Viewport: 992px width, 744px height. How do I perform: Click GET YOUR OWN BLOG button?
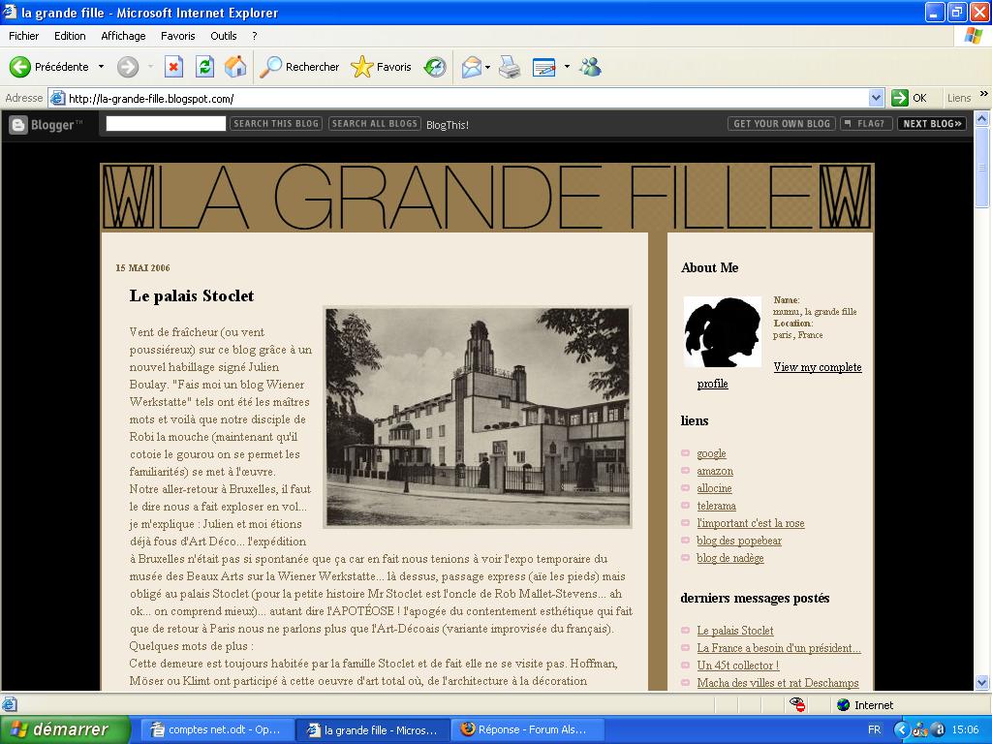pyautogui.click(x=782, y=123)
